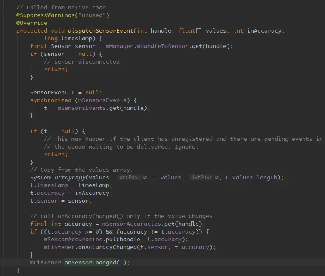Click "t = mSensorsEvents.get(handle);" line
The image size is (325, 276).
tap(97, 108)
